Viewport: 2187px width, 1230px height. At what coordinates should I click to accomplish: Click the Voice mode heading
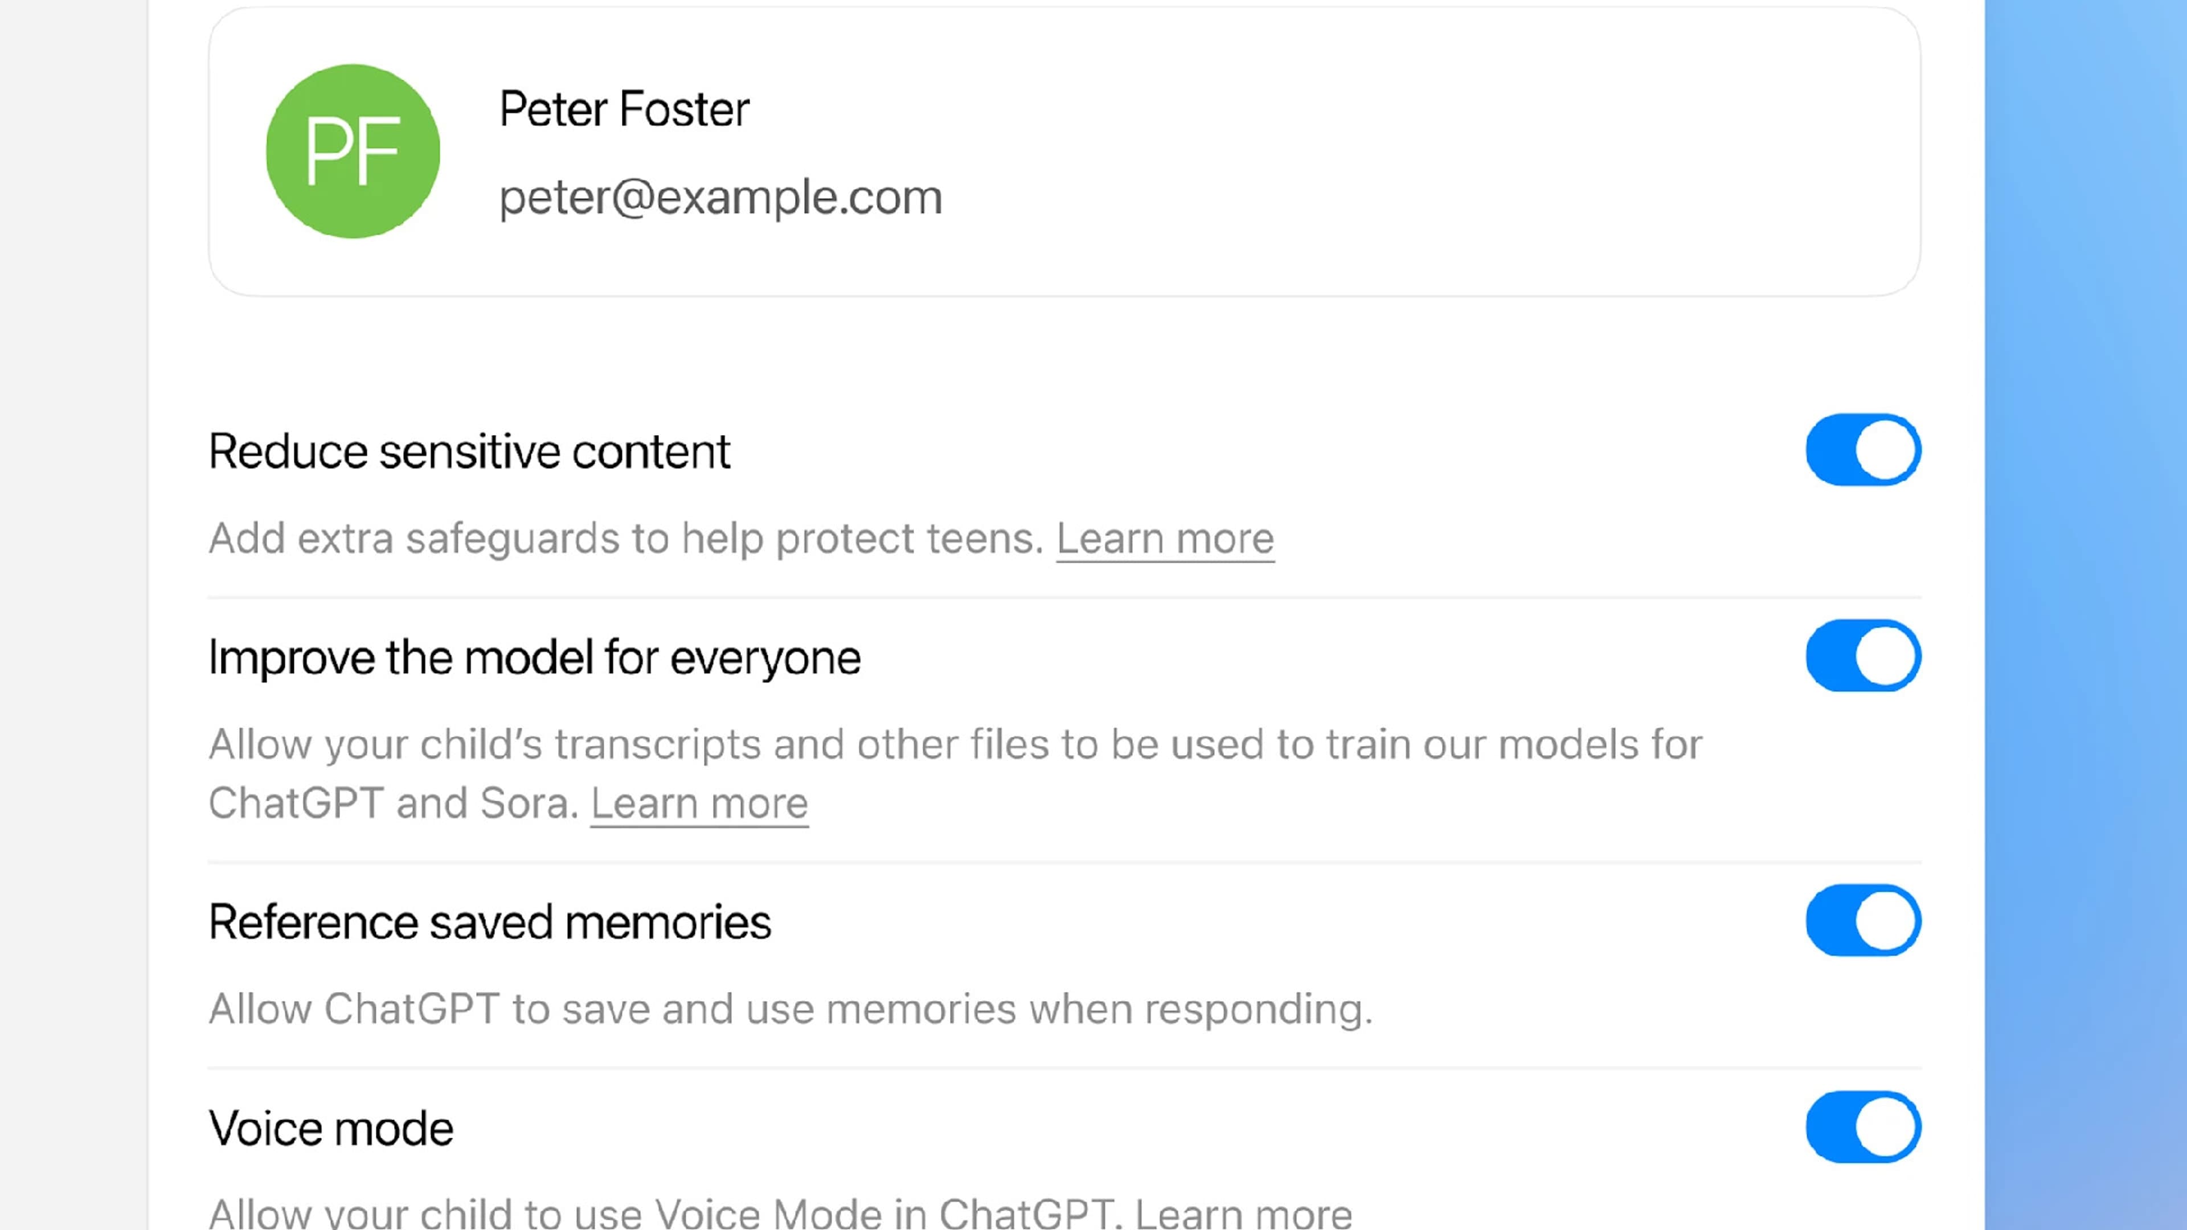click(331, 1128)
